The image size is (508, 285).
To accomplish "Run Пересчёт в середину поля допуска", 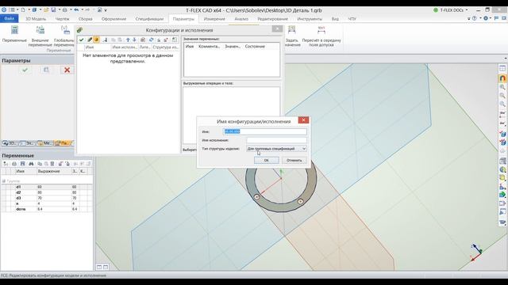I will click(321, 36).
